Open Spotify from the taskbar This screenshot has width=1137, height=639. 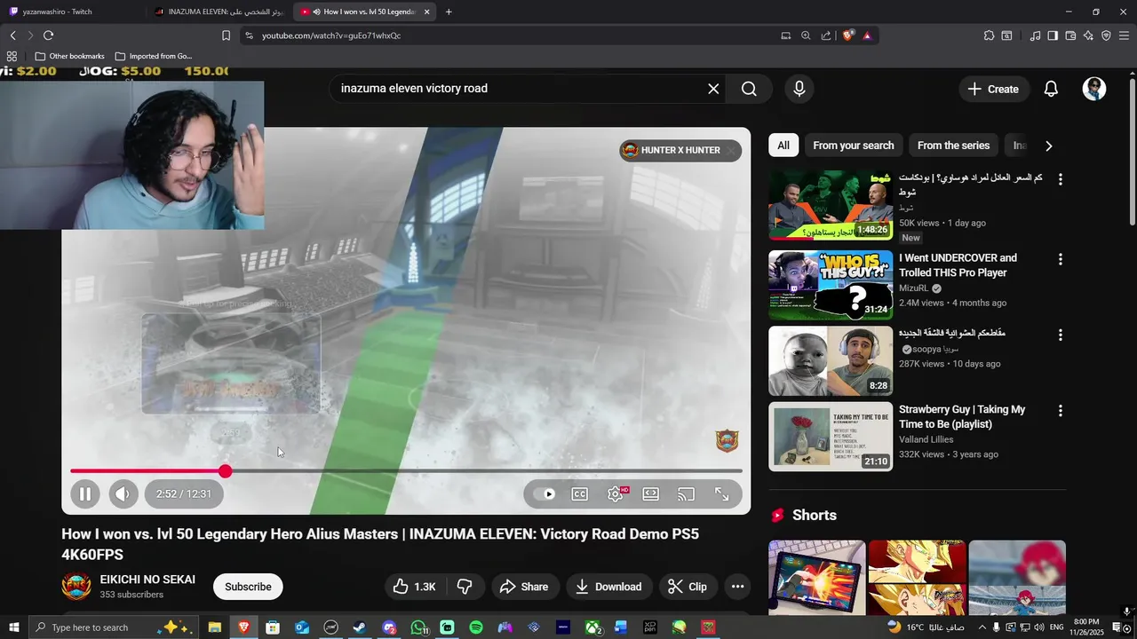[x=476, y=627]
